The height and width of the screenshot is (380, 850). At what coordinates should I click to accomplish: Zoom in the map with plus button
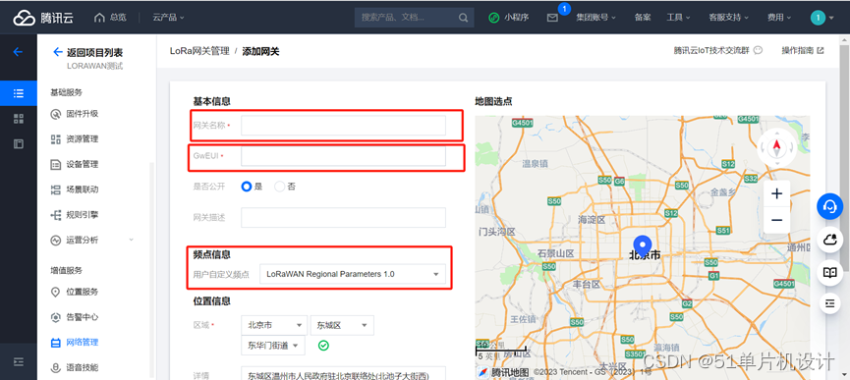point(777,193)
